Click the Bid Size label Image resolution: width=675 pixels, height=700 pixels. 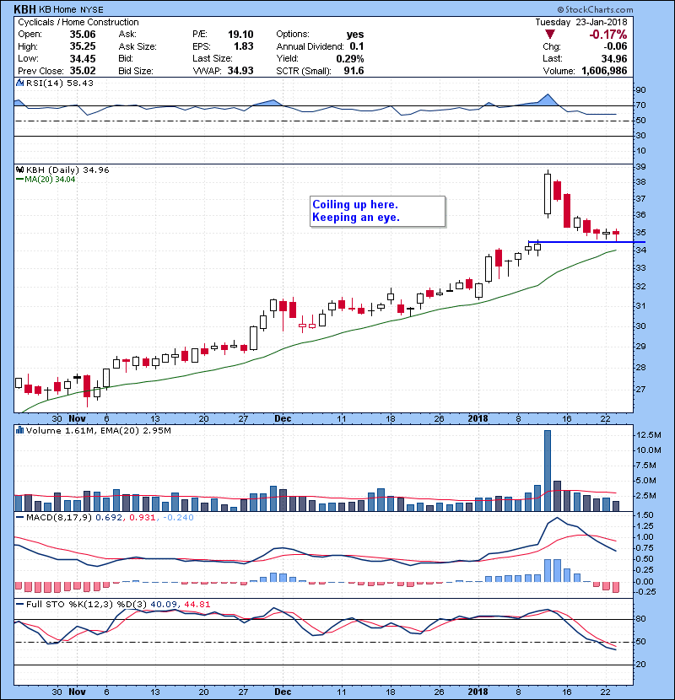coord(136,71)
